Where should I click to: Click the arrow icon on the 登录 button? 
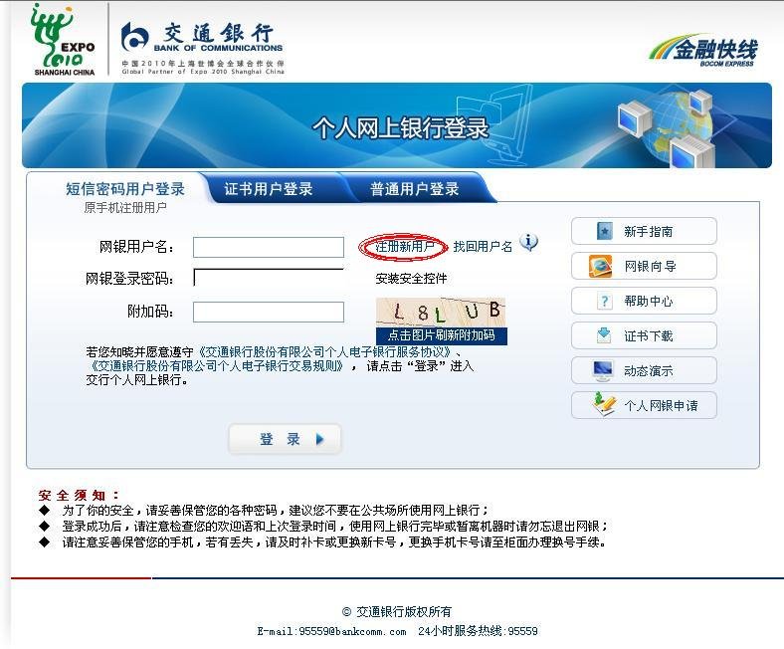coord(320,439)
